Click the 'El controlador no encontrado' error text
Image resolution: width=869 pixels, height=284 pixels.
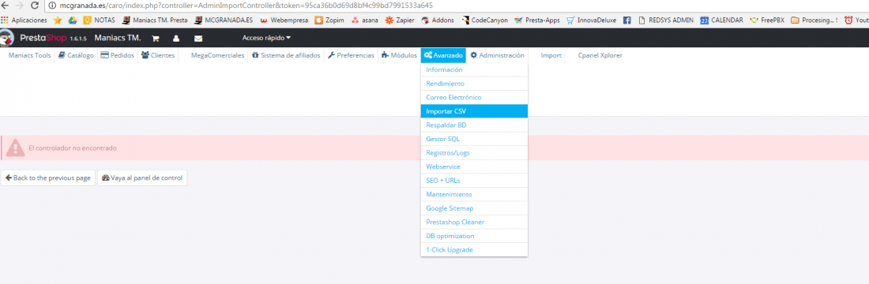click(x=73, y=148)
